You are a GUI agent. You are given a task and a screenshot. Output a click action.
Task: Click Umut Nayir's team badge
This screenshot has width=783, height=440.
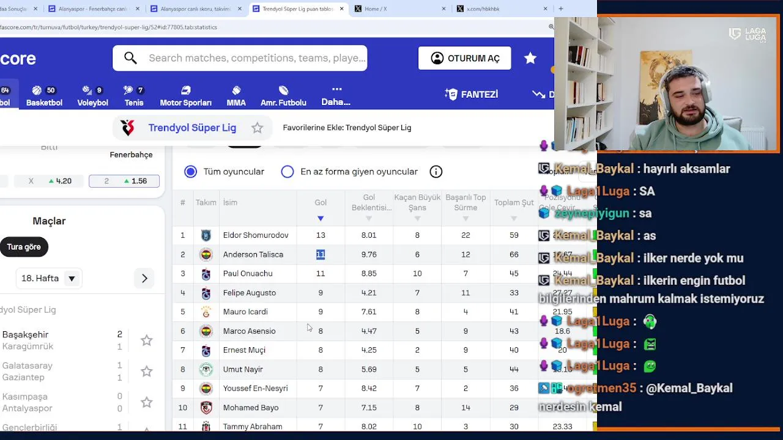pos(206,369)
